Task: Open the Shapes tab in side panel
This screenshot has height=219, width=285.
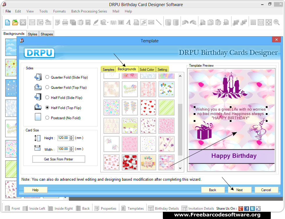Action: click(47, 34)
